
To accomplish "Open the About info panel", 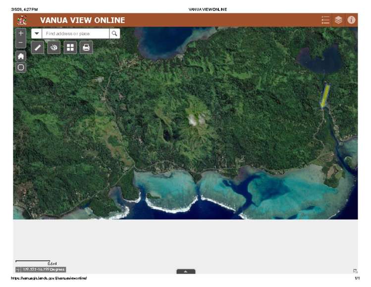I will [351, 20].
